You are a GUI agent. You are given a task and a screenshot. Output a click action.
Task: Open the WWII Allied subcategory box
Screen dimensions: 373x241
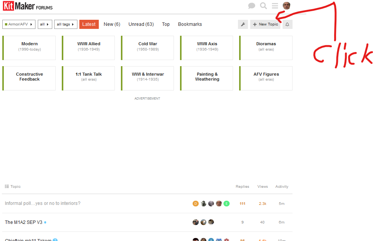point(88,48)
